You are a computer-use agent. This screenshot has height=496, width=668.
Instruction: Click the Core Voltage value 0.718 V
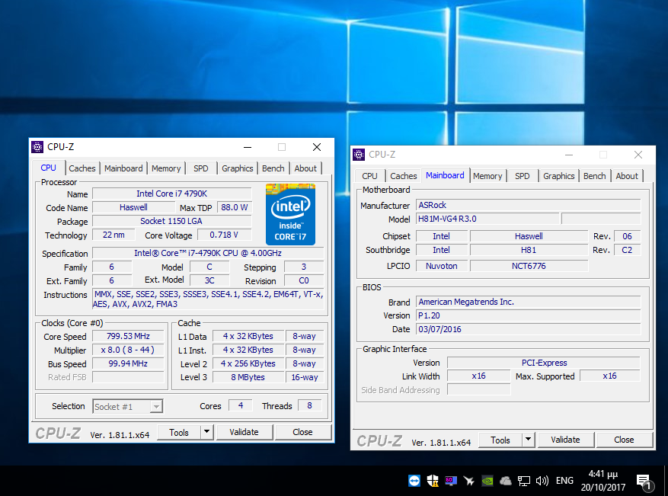(224, 235)
